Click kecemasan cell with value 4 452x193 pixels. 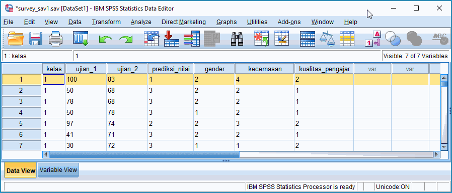(265, 80)
